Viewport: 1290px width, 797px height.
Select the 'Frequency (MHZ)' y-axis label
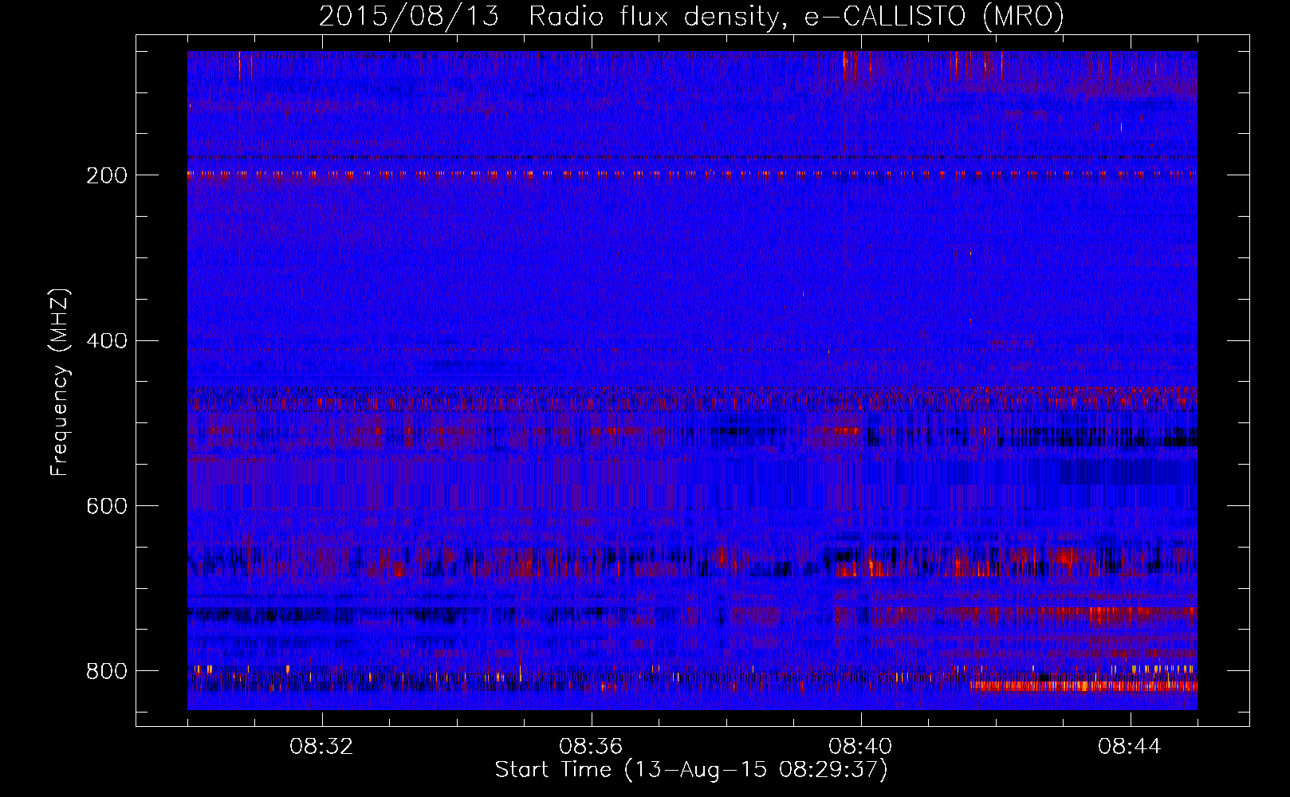pos(60,383)
